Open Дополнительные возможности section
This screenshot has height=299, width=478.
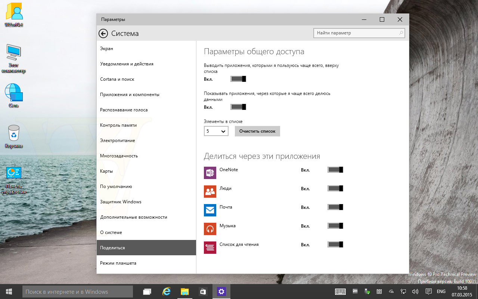click(146, 217)
